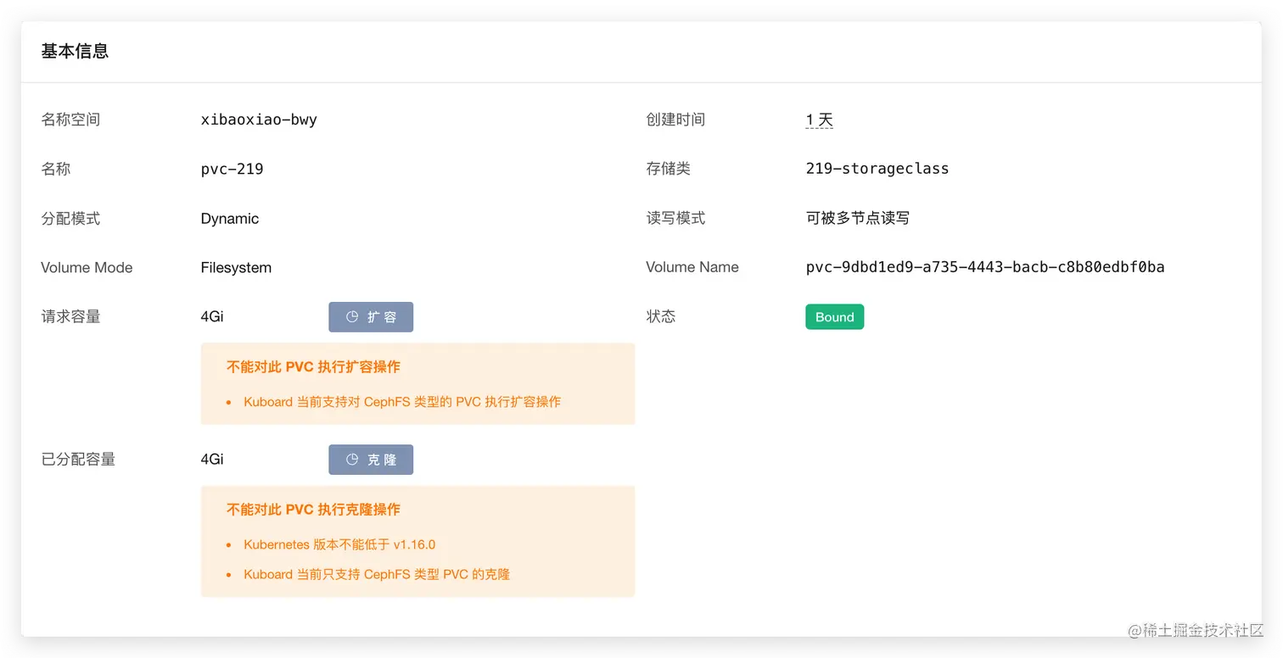Click the Dynamic allocation mode value
1283x658 pixels.
[229, 218]
